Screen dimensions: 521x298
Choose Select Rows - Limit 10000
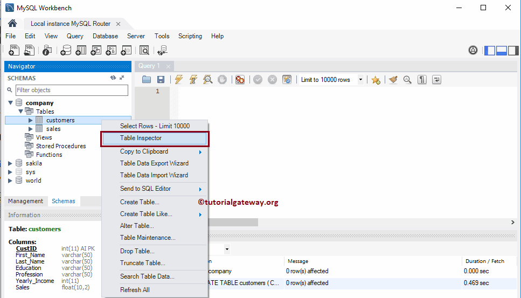point(155,126)
